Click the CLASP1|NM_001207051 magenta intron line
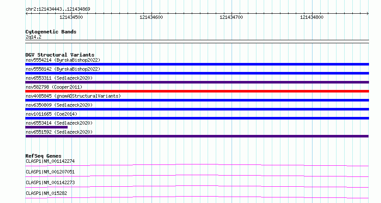This screenshot has width=381, height=203. (197, 175)
